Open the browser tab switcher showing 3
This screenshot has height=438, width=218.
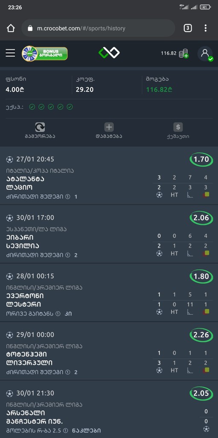point(188,28)
